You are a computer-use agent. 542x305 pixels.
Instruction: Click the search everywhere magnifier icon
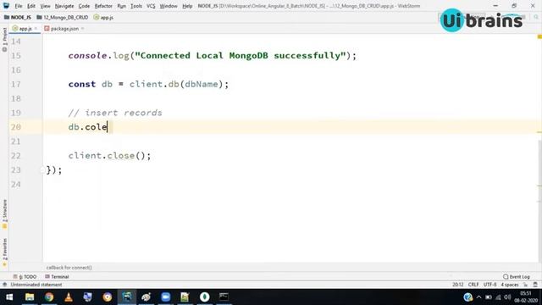pyautogui.click(x=536, y=17)
